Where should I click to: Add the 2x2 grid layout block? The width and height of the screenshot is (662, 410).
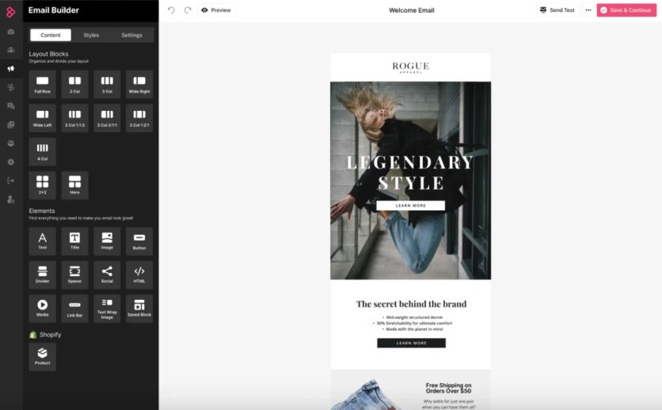pyautogui.click(x=42, y=185)
